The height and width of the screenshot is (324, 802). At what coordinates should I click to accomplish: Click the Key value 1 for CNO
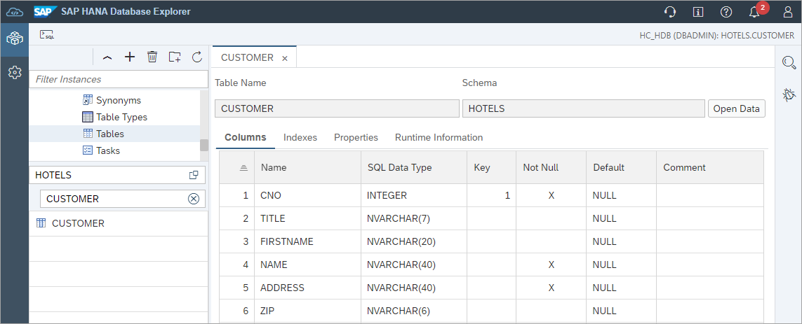[x=507, y=195]
